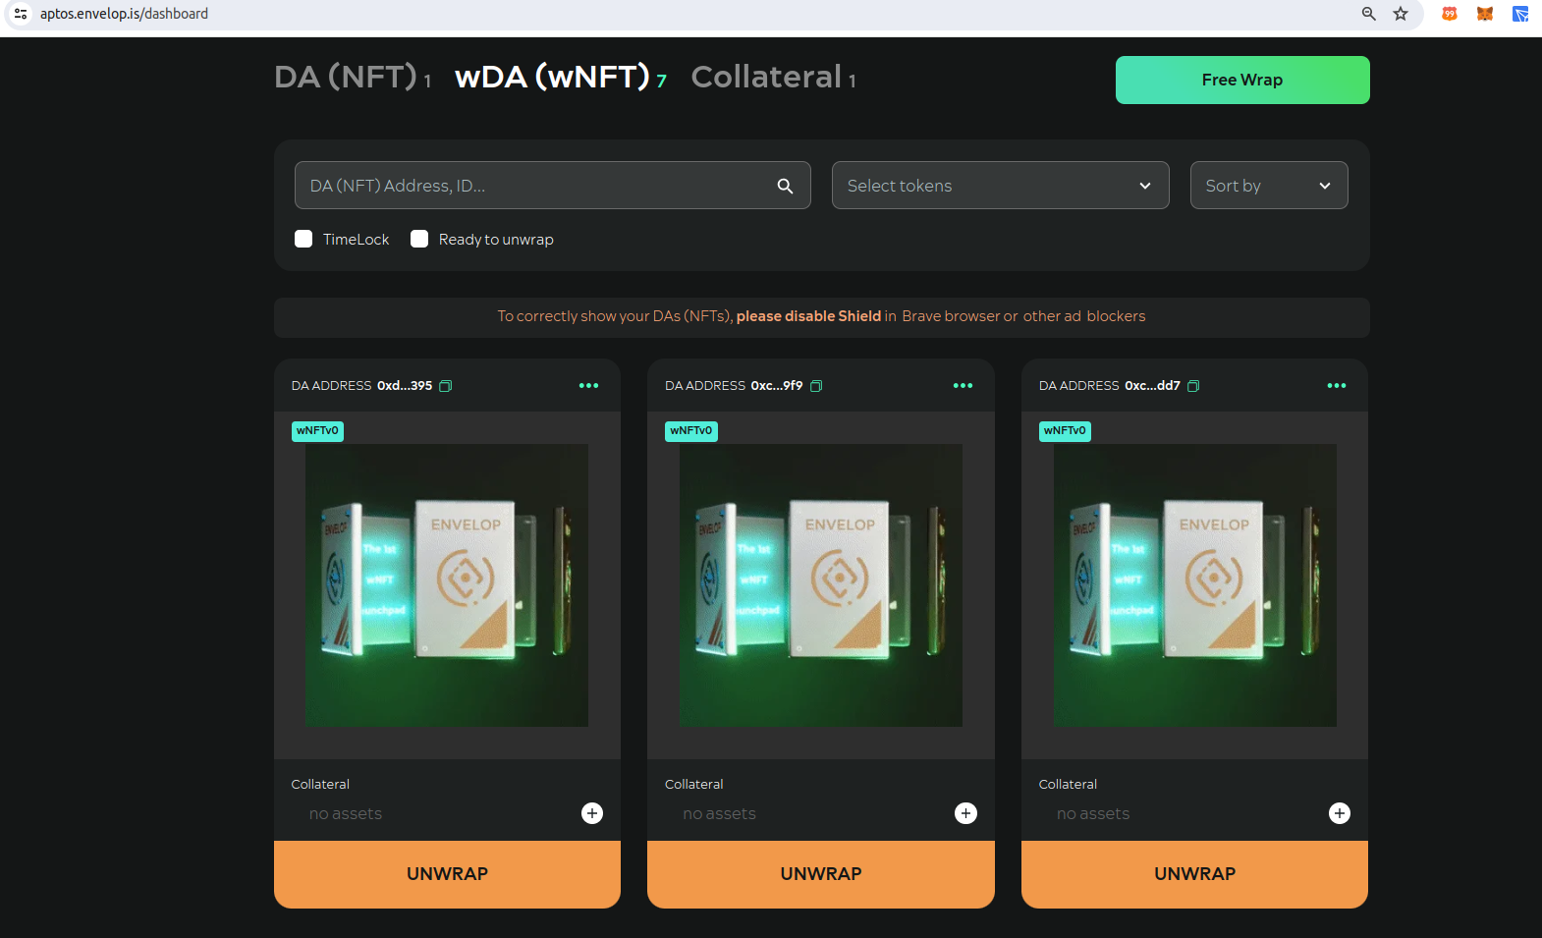Open Envelop image on card 0xc...9f9
Screen dimensions: 1542x938
(821, 585)
